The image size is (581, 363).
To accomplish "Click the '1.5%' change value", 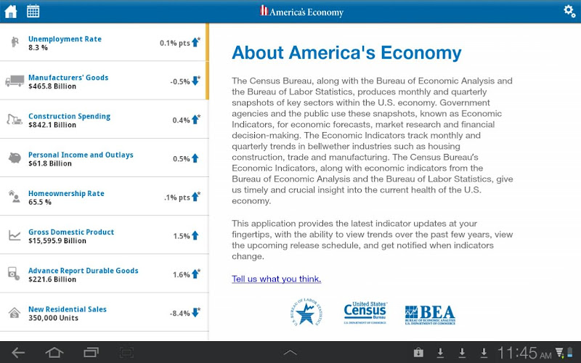I will 182,236.
